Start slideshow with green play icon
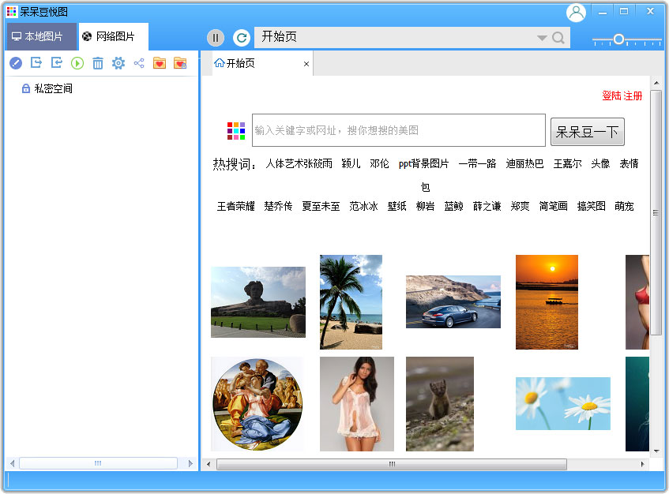The width and height of the screenshot is (669, 494). (77, 63)
